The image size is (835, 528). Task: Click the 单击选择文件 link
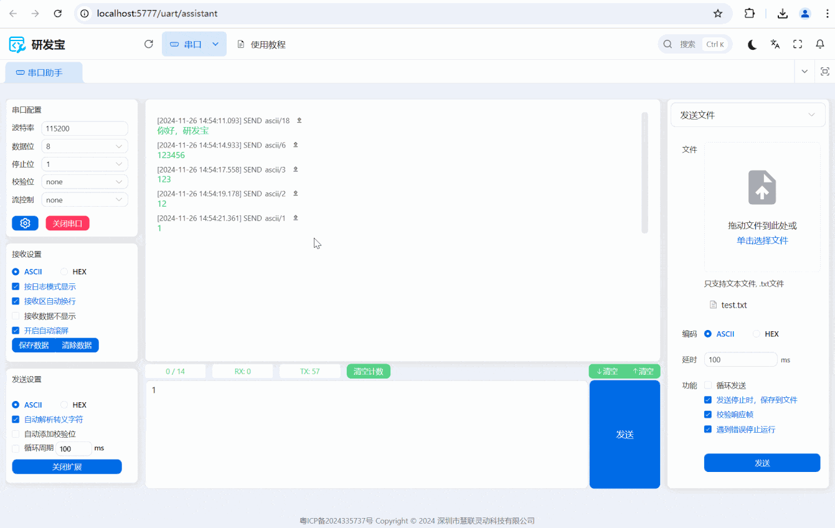pyautogui.click(x=762, y=241)
